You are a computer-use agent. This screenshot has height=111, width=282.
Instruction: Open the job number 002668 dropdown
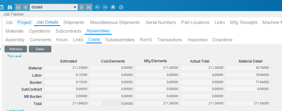pyautogui.click(x=75, y=7)
